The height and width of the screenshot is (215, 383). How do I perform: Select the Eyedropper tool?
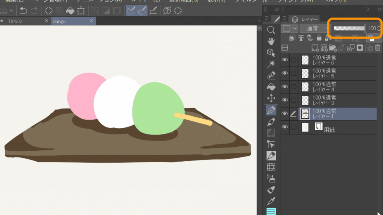click(271, 201)
